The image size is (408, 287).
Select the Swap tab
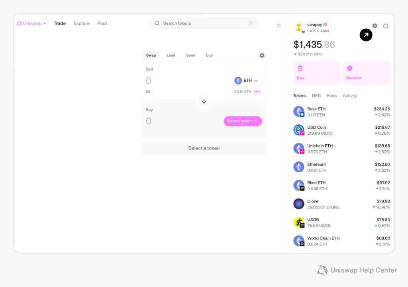tap(151, 55)
